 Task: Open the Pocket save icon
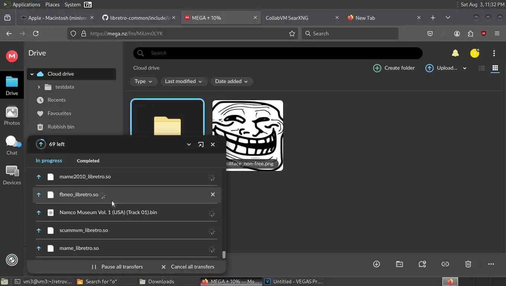[x=430, y=34]
